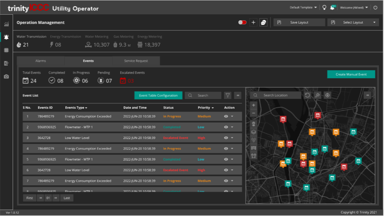Go to Last page of events
The width and height of the screenshot is (384, 216).
pos(67,198)
